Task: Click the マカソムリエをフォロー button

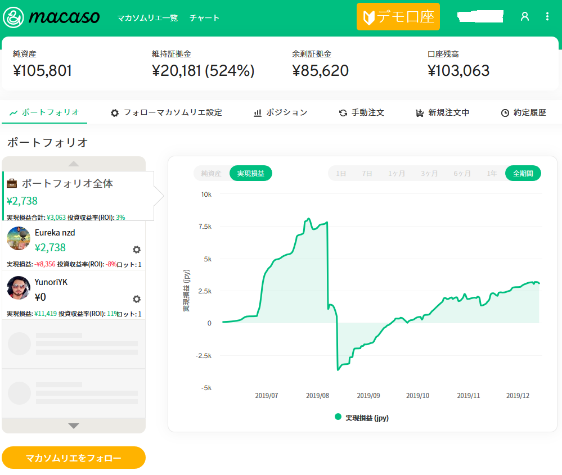Action: point(74,458)
